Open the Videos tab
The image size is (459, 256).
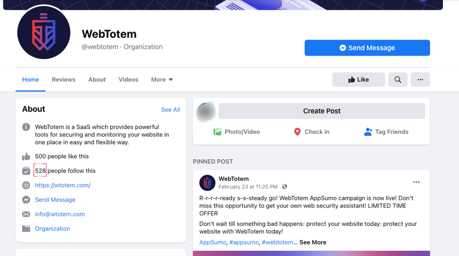(128, 80)
